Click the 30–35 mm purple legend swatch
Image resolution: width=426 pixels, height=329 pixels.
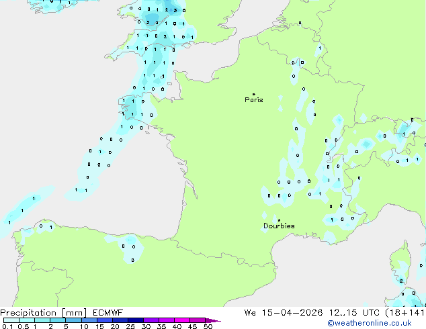[151, 320]
